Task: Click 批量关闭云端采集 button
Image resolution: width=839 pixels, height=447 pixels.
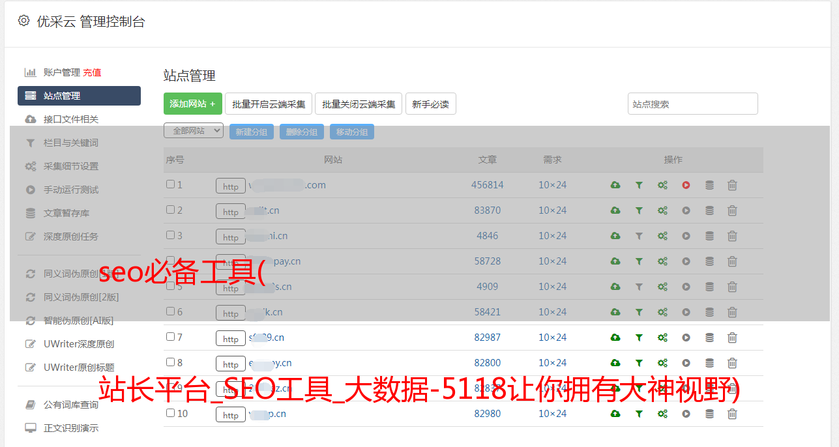Action: 359,104
